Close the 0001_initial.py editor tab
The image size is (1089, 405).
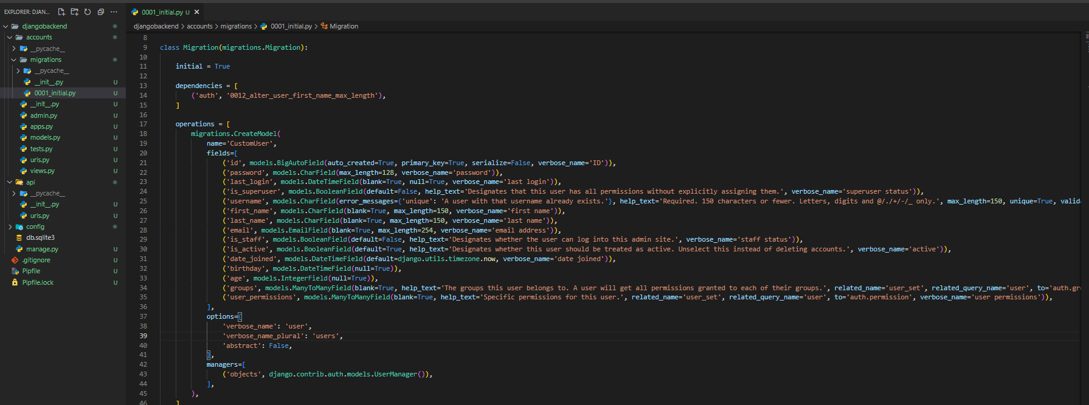[196, 12]
